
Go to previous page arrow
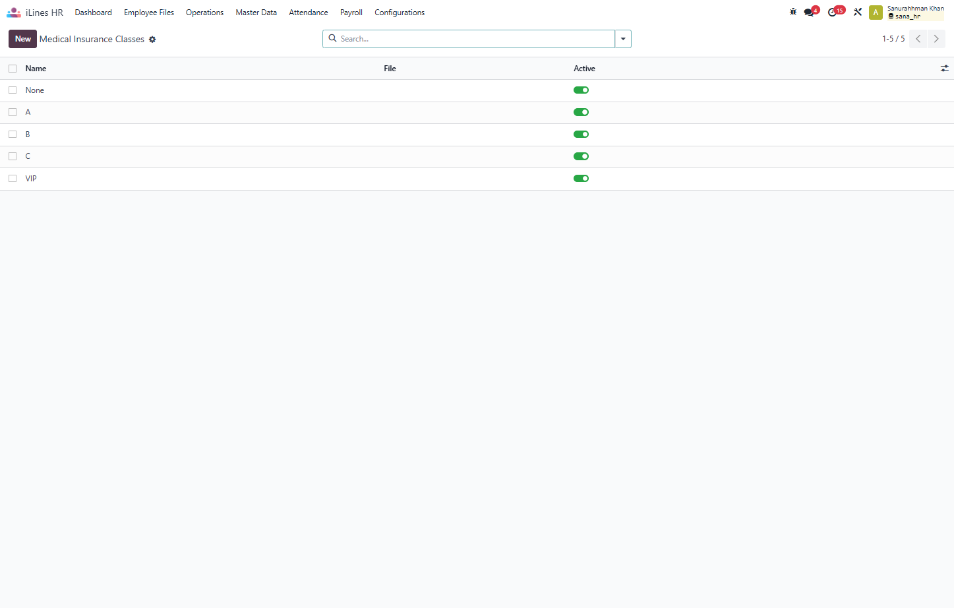[x=918, y=39]
